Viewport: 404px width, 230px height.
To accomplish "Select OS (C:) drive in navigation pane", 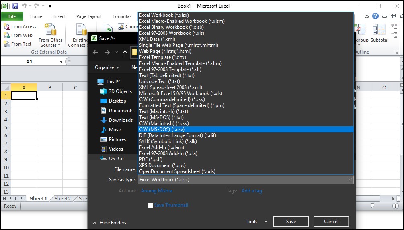I will pyautogui.click(x=112, y=158).
